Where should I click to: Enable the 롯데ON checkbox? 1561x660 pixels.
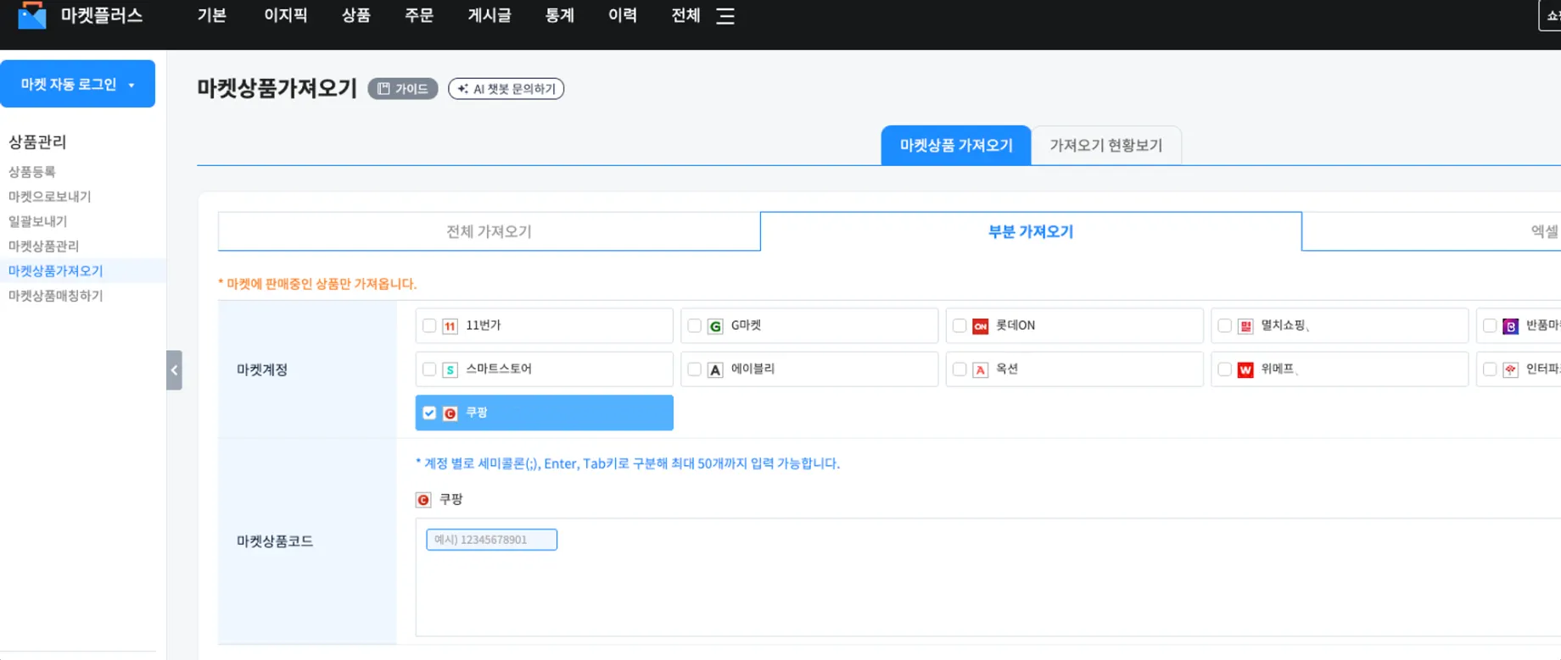coord(960,326)
